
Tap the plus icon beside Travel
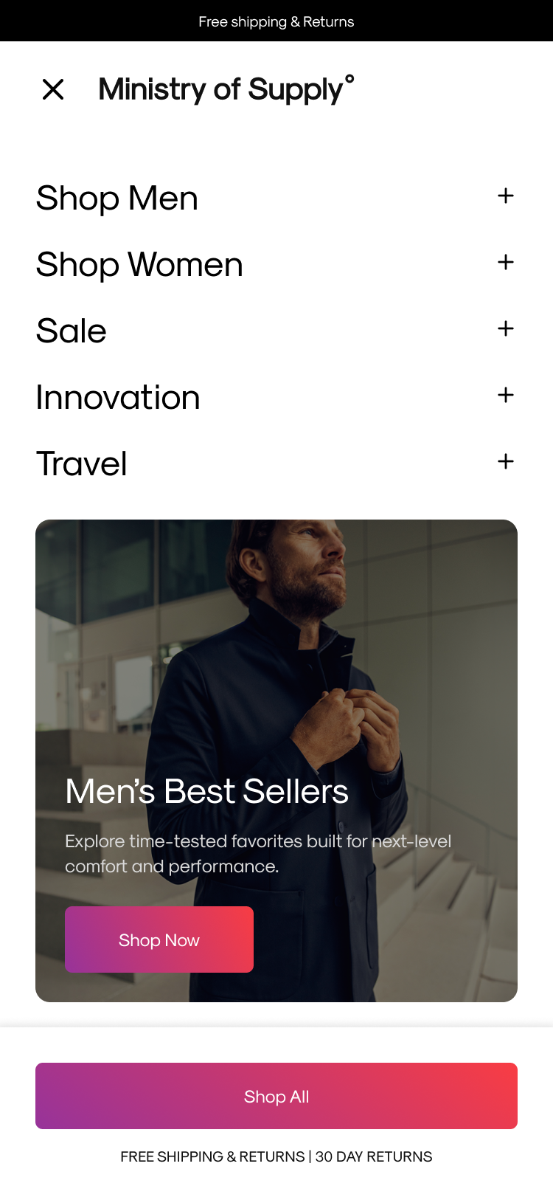[506, 461]
